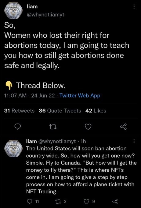Open liam's profile picture on main tweet
This screenshot has height=208, width=141.
pos(13,11)
